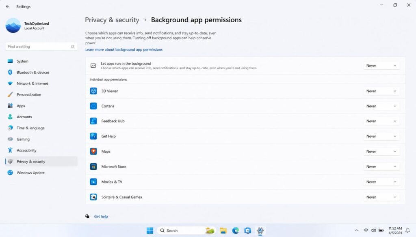Open the notification bell on the taskbar
416x237 pixels.
tap(407, 231)
